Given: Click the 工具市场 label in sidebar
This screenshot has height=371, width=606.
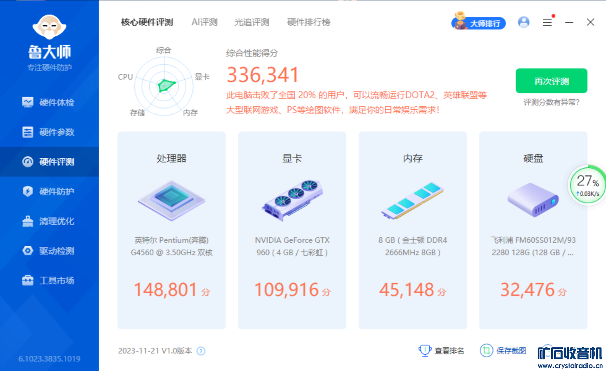Looking at the screenshot, I should [57, 280].
